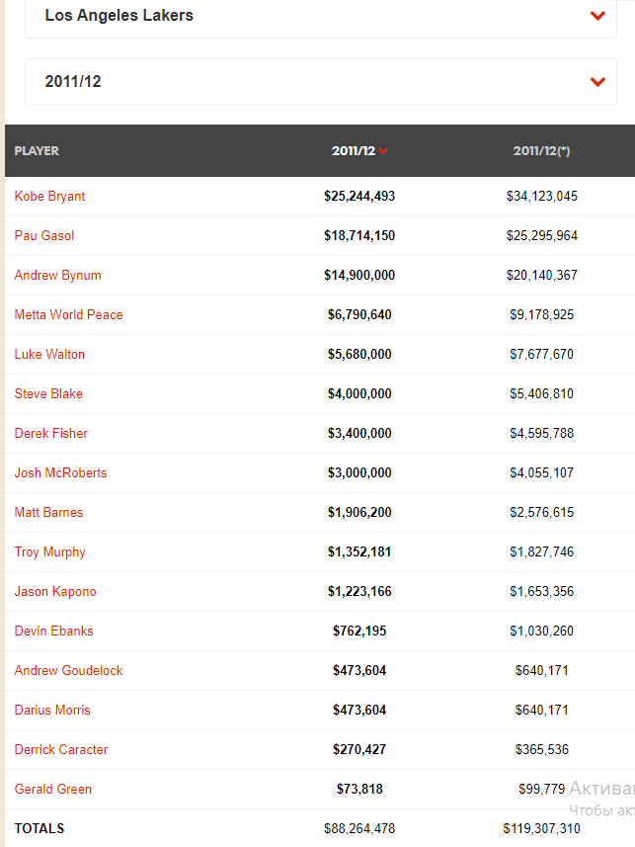Open Pau Gasol's salary page
The image size is (635, 847).
pyautogui.click(x=44, y=235)
